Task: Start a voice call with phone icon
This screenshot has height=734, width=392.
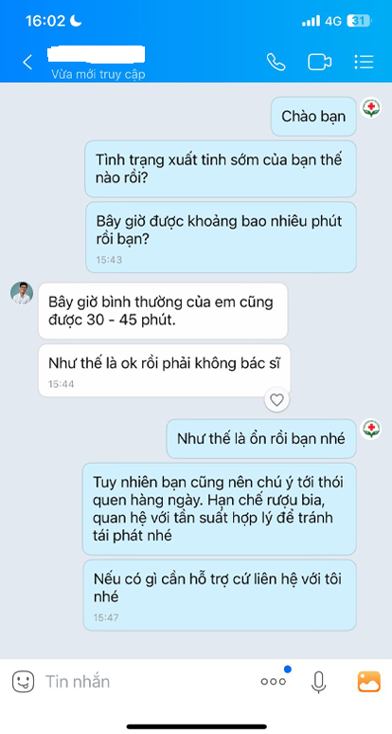Action: [276, 62]
